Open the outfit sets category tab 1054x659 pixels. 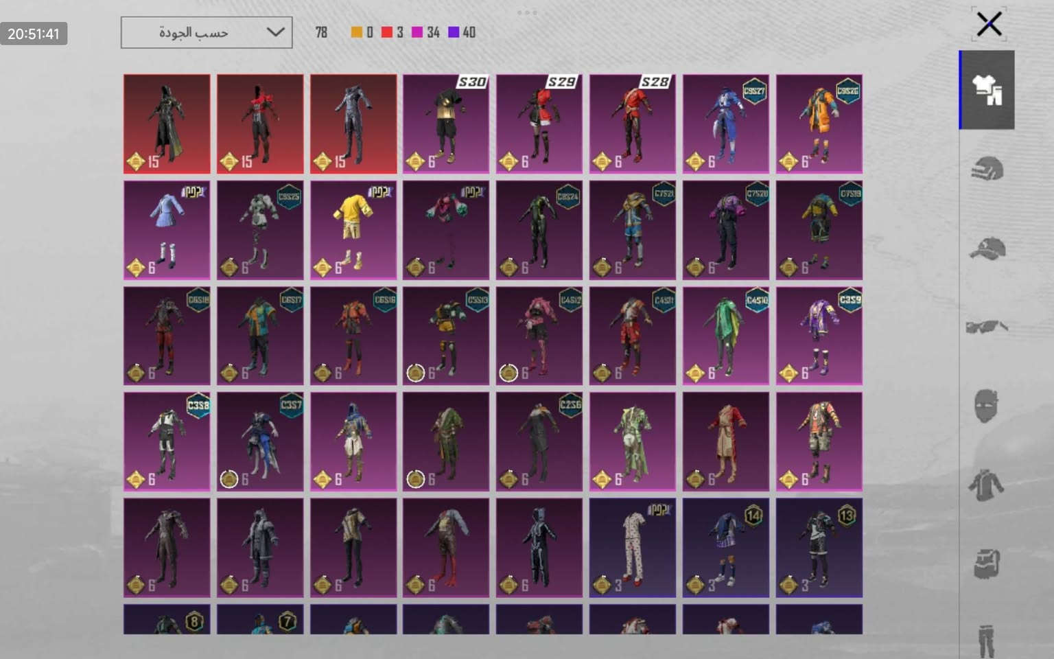pyautogui.click(x=987, y=90)
